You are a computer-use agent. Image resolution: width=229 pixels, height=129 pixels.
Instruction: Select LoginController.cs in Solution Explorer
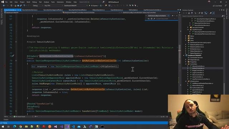(x=198, y=72)
